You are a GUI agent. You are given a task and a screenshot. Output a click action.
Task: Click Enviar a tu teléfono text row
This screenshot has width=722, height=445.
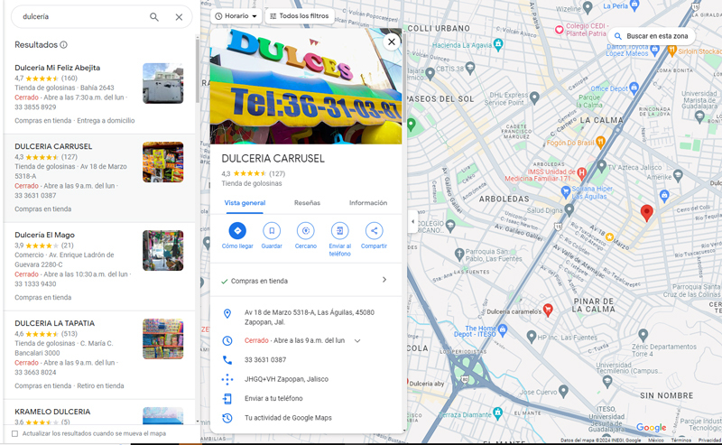pos(273,398)
